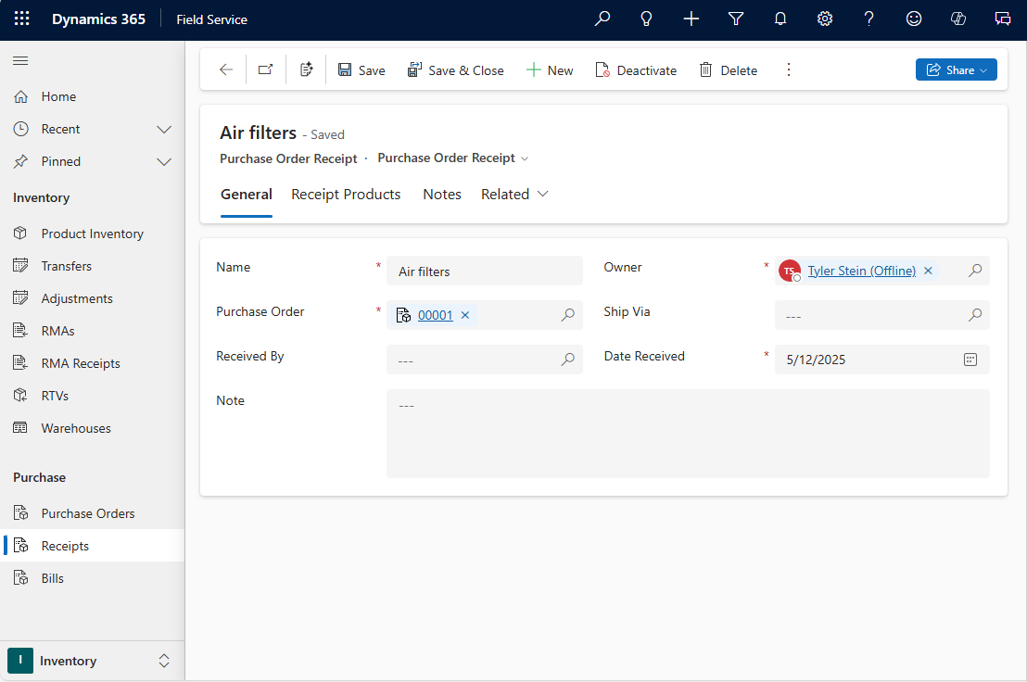The height and width of the screenshot is (682, 1027).
Task: Open the Notes tab
Action: click(441, 194)
